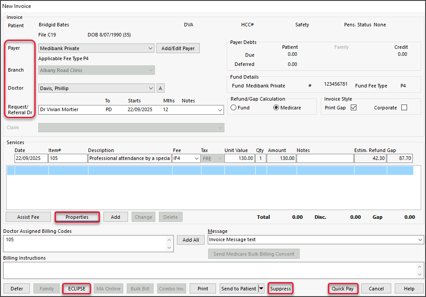The height and width of the screenshot is (297, 426).
Task: Expand the invoice Message dropdown
Action: point(420,240)
